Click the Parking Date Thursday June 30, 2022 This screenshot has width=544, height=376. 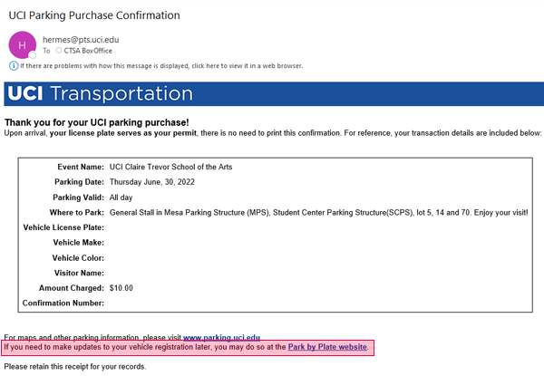click(x=152, y=182)
